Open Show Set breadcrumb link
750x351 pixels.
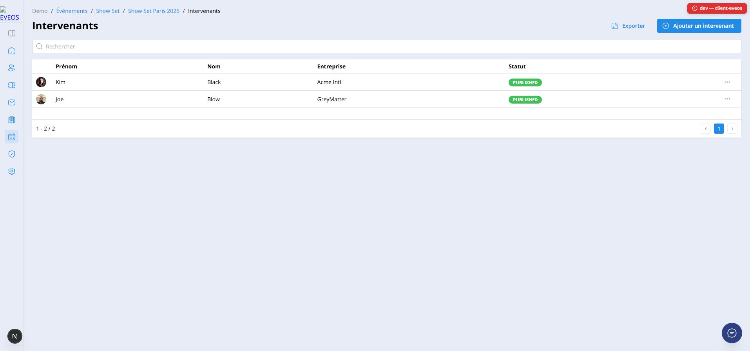click(x=108, y=11)
